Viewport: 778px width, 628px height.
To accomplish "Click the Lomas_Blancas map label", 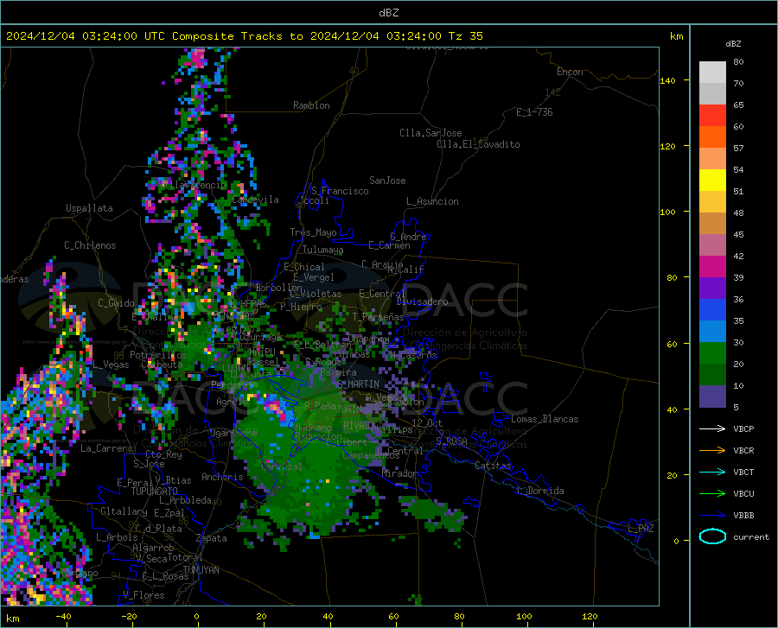I will [x=545, y=419].
